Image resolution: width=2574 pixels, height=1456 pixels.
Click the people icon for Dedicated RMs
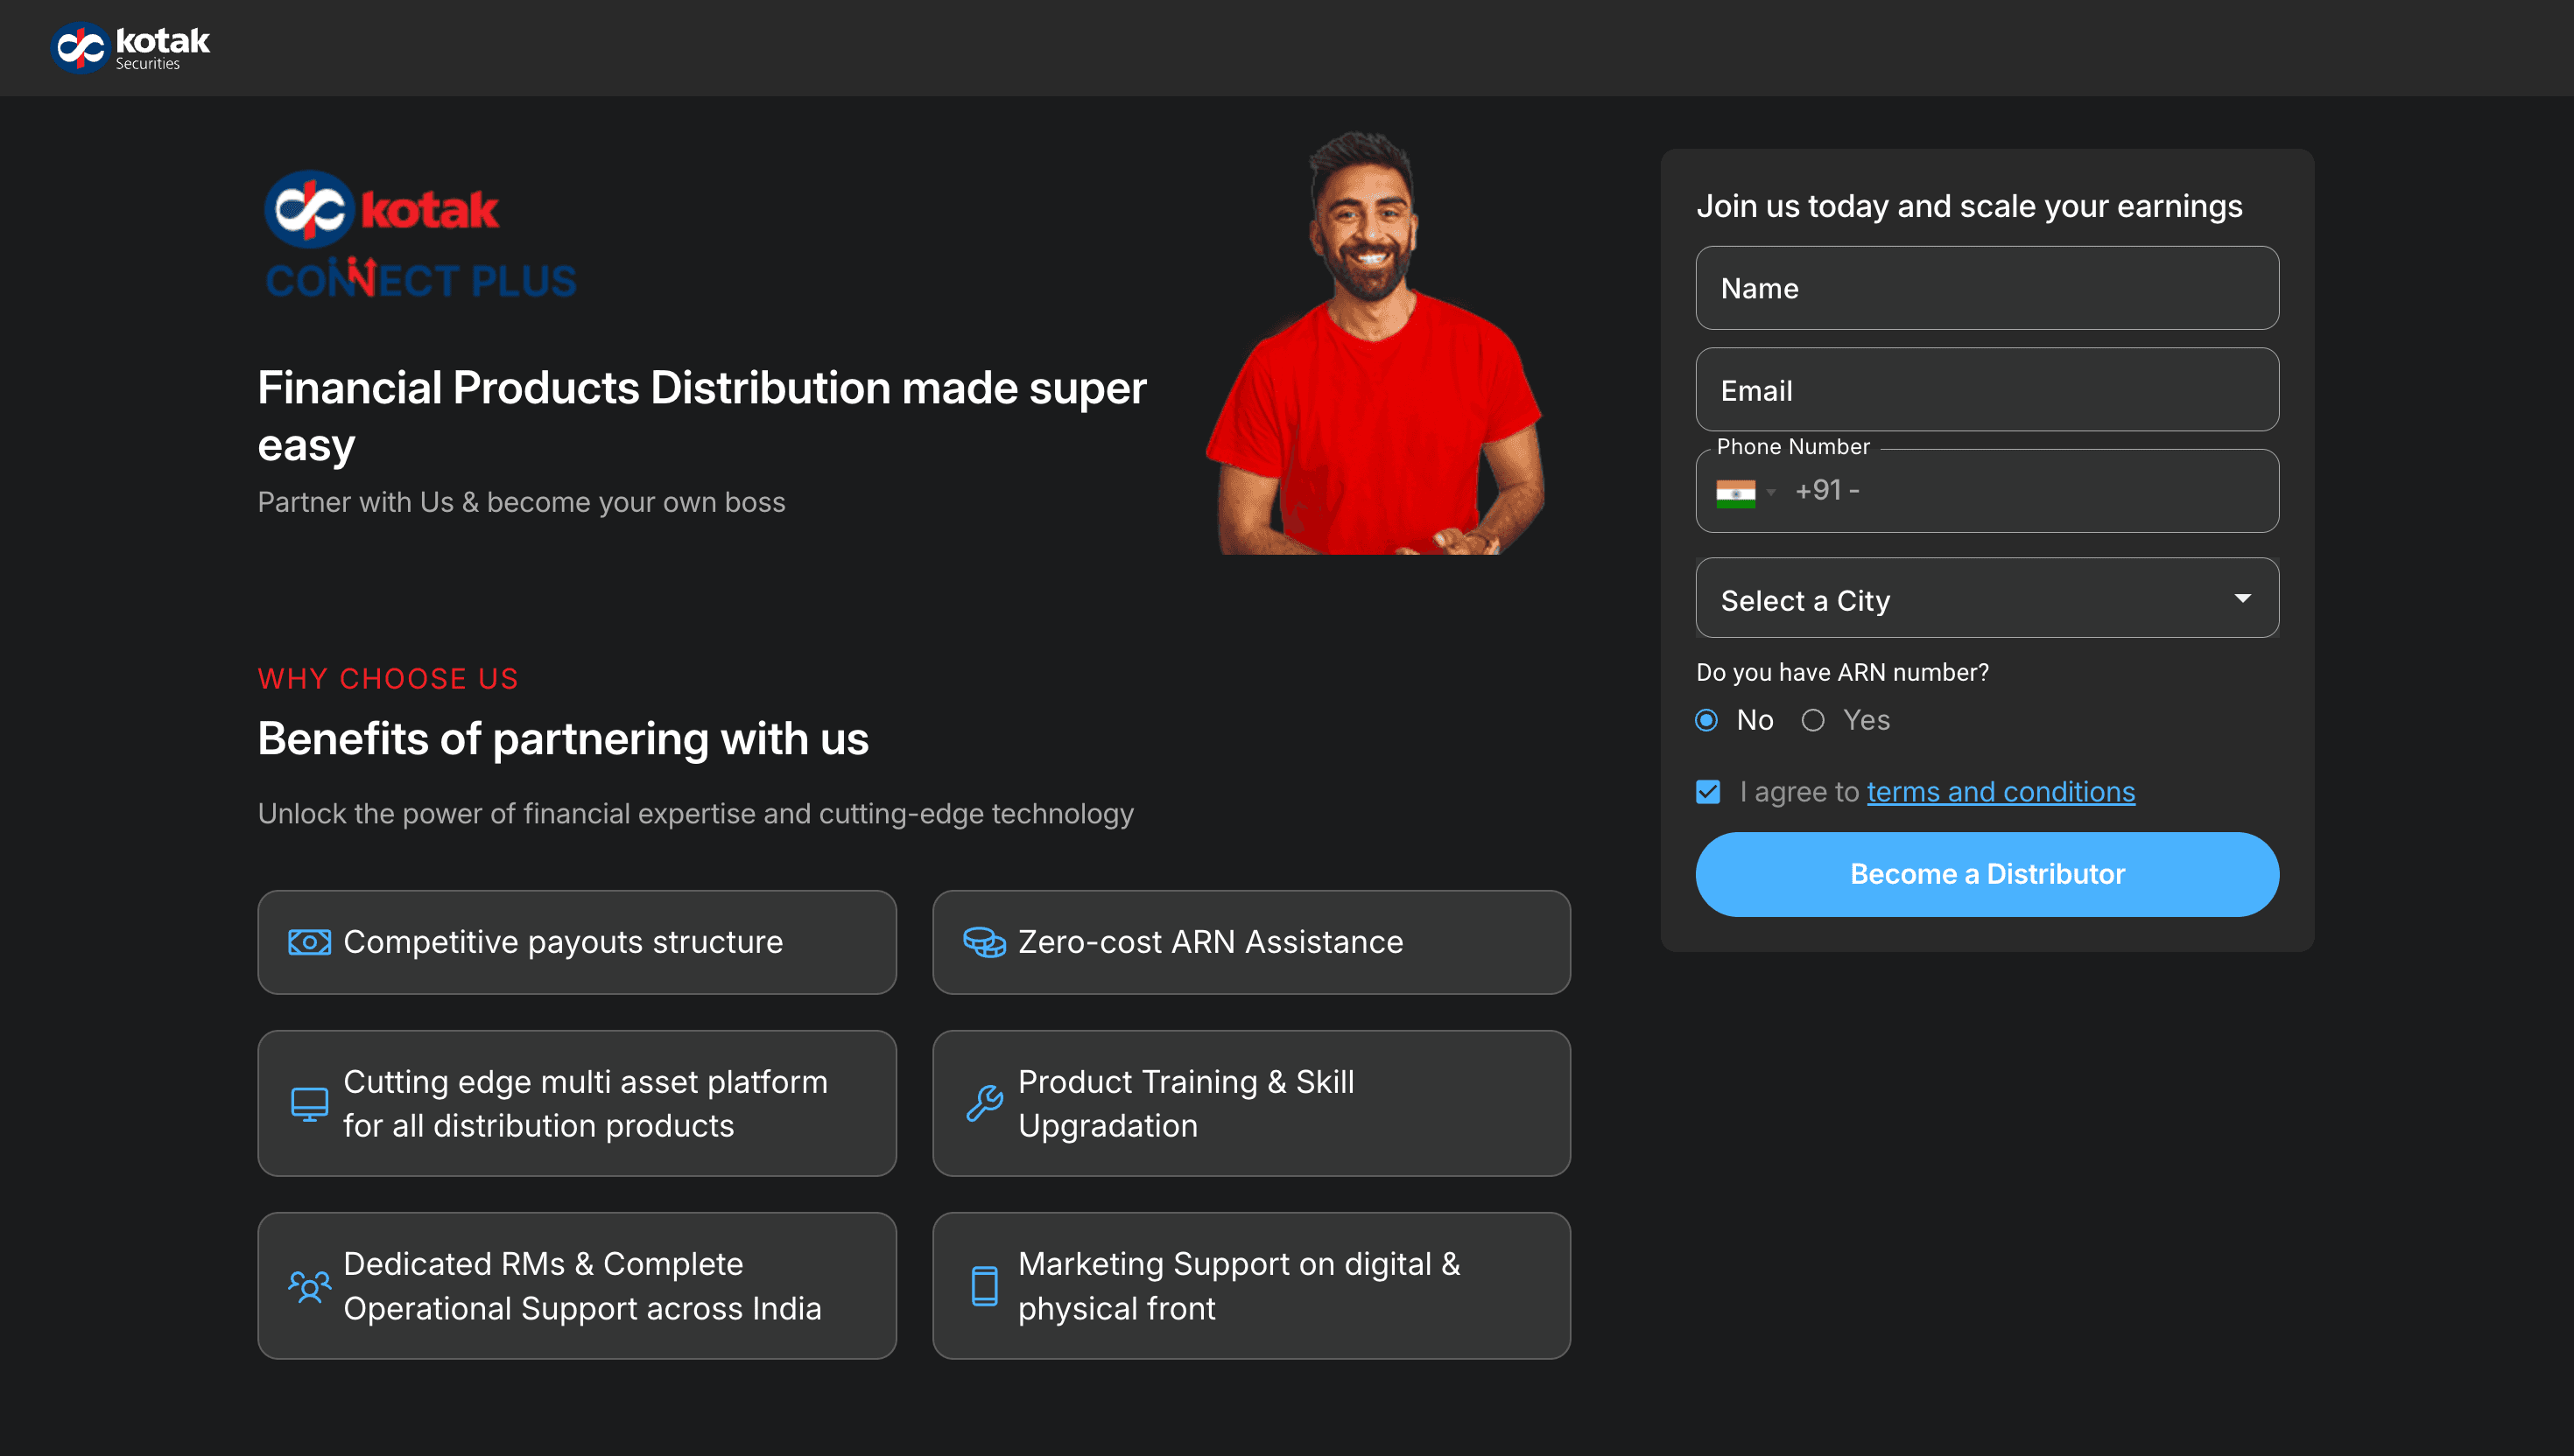309,1286
